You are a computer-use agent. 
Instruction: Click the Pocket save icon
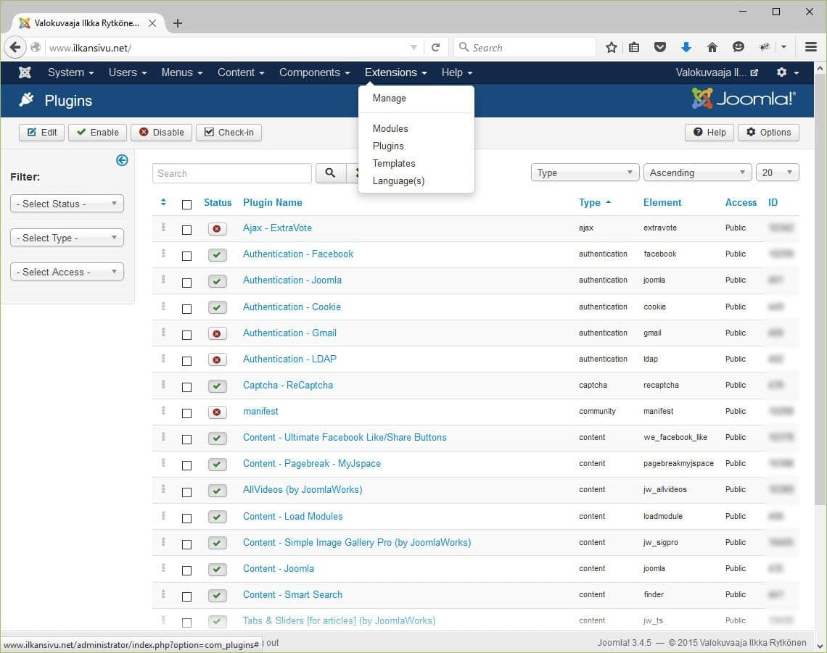pos(660,47)
